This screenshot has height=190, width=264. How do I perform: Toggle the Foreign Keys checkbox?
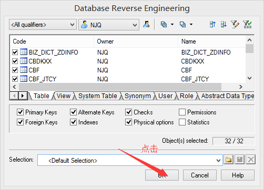point(20,122)
